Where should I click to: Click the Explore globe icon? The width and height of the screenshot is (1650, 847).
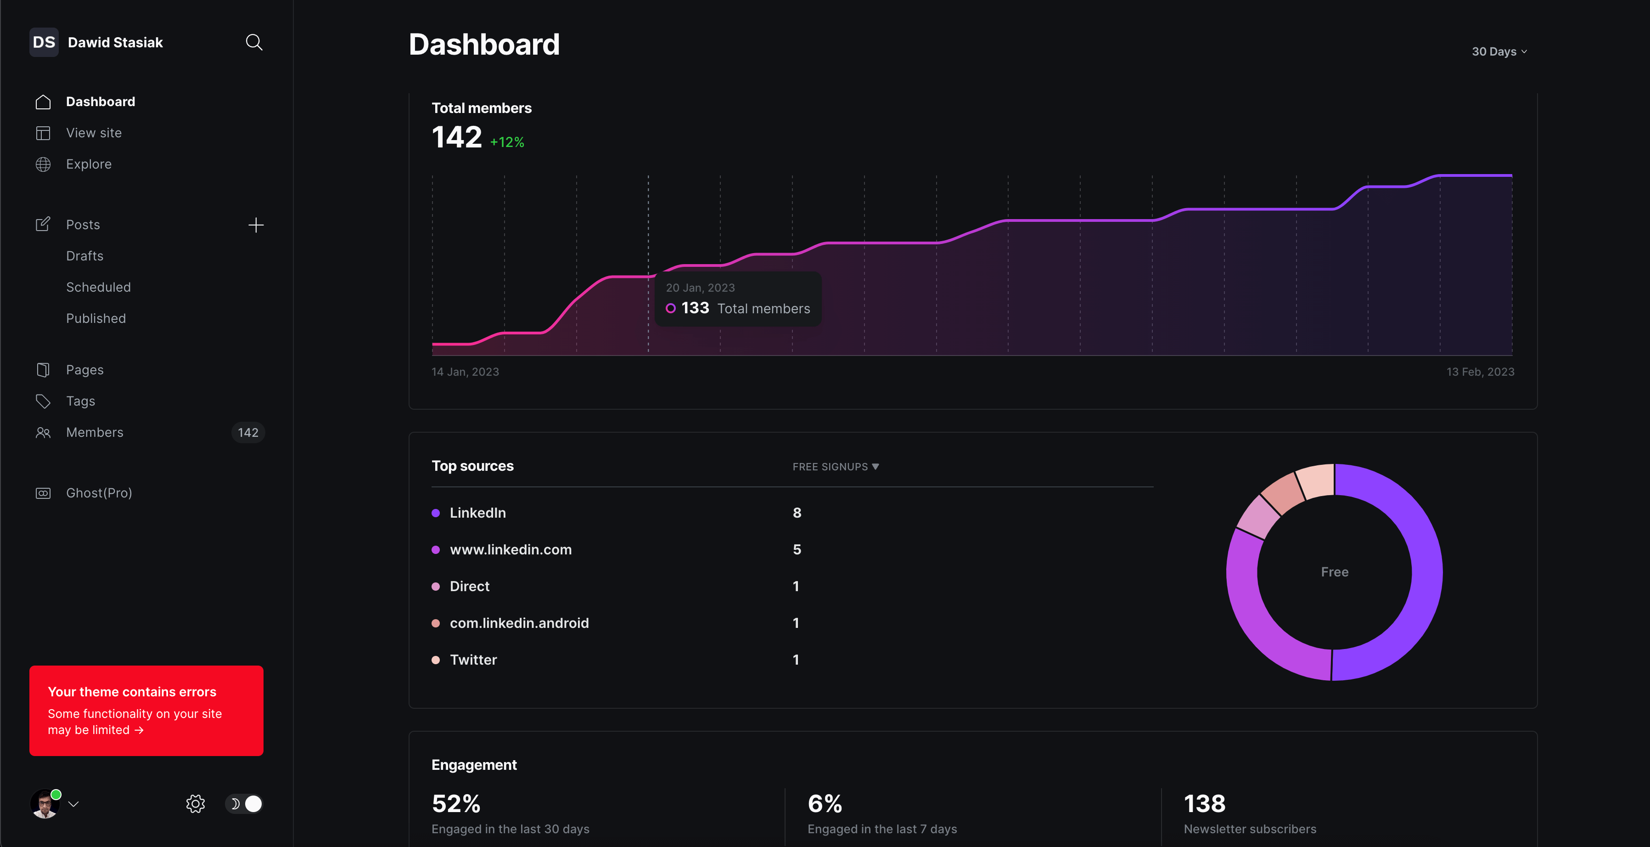[43, 164]
